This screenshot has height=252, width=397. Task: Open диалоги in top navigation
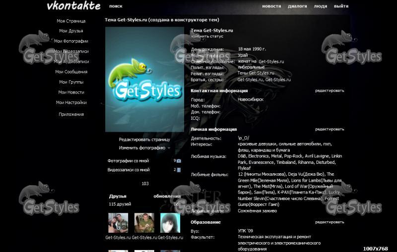point(297,6)
